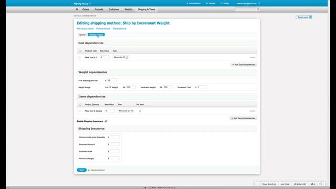This screenshot has height=189, width=336.
Task: Click the Save button
Action: [82, 170]
